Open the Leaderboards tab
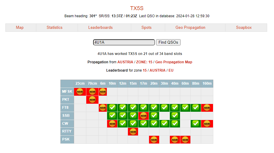Viewport: 274px width, 153px height. [101, 28]
